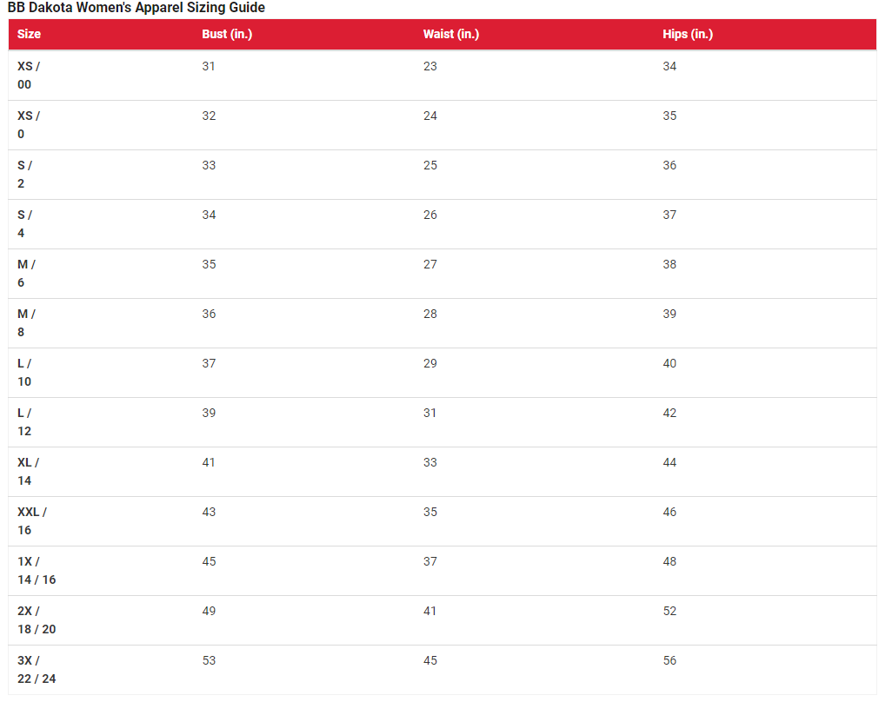Select the S / 4 size label
The image size is (892, 702).
coord(24,223)
